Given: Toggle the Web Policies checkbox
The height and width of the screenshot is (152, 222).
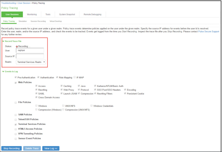Looking at the screenshot, I should [16, 83].
